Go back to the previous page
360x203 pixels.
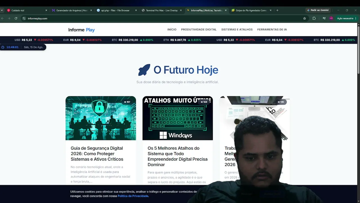(2, 18)
